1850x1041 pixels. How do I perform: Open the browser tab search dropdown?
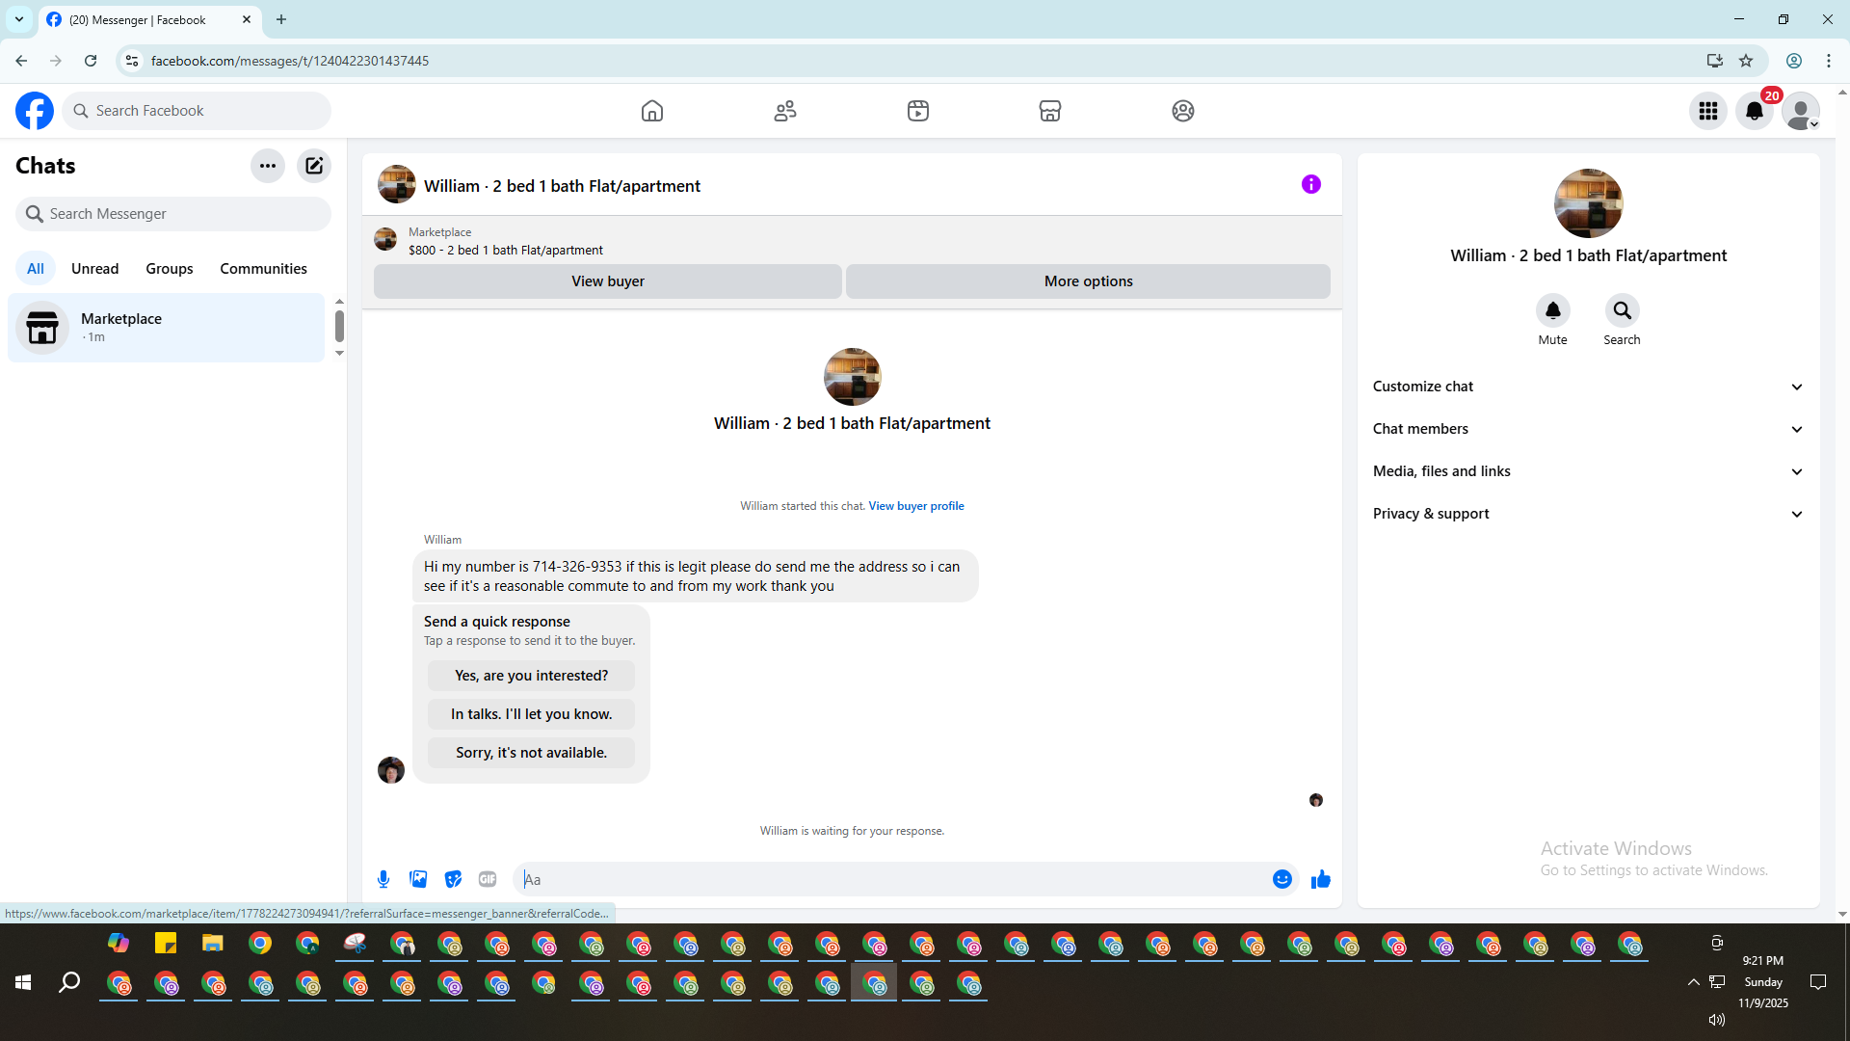pyautogui.click(x=19, y=19)
